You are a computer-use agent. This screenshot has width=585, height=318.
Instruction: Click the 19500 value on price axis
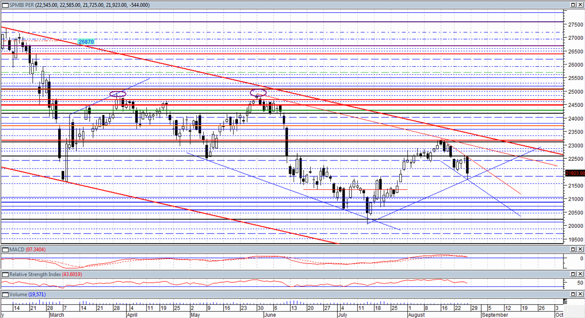575,240
